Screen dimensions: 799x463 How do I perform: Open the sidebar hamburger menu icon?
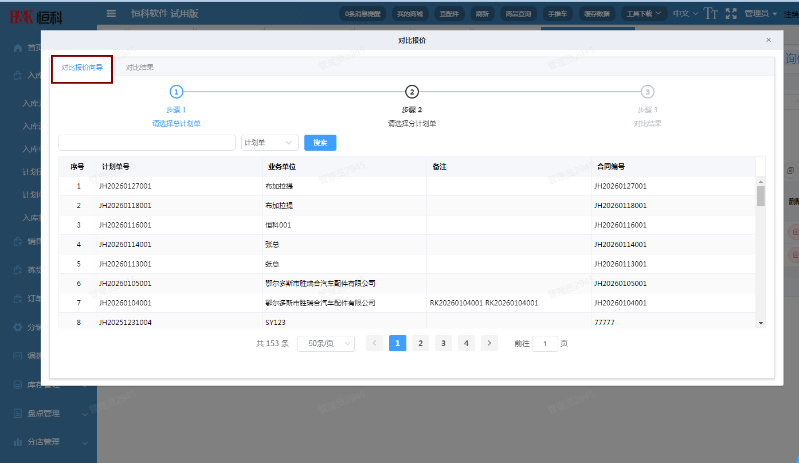(111, 13)
